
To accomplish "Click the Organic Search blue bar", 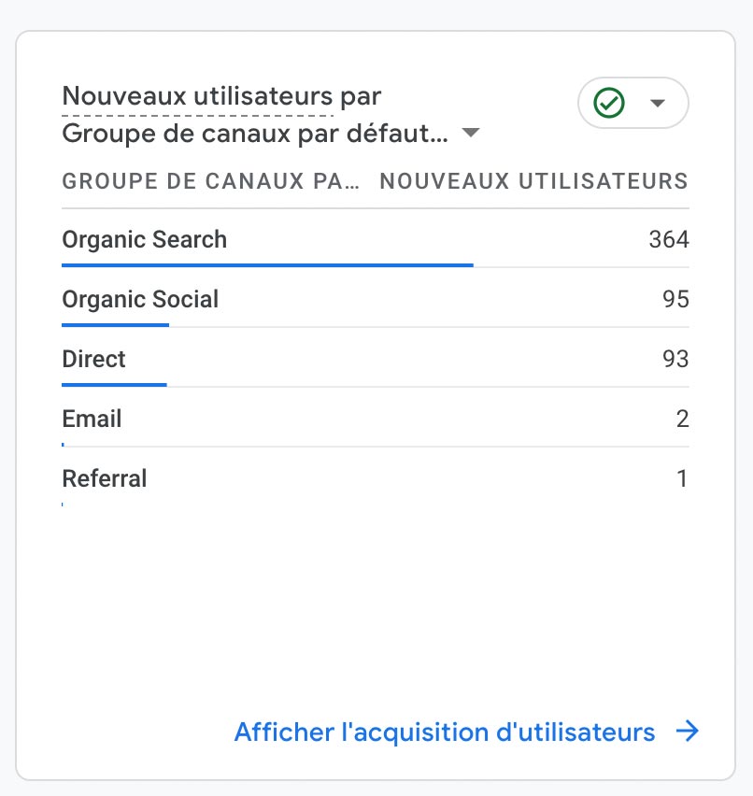I will pyautogui.click(x=267, y=265).
